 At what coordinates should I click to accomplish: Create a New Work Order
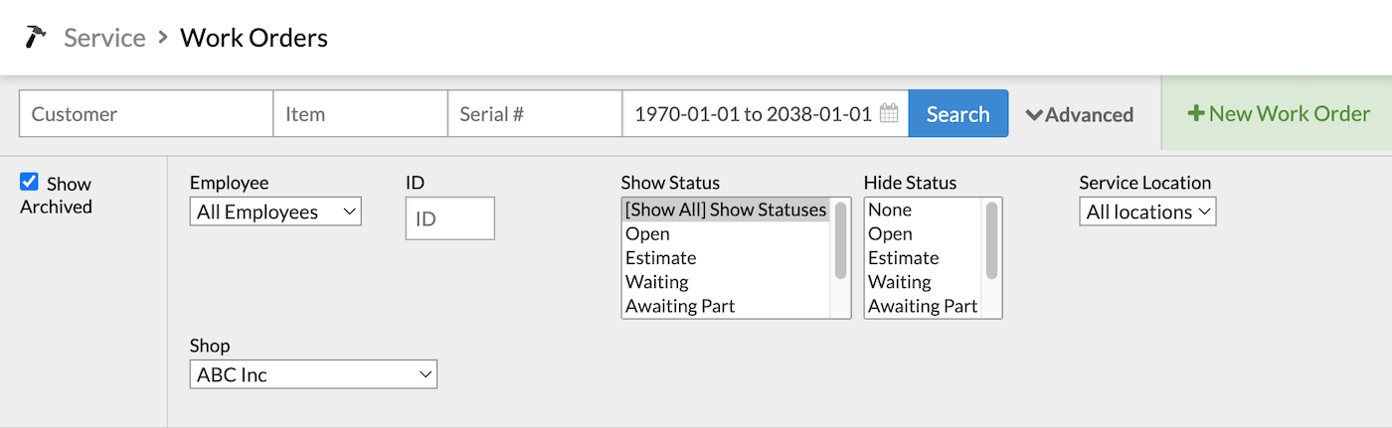[1279, 113]
